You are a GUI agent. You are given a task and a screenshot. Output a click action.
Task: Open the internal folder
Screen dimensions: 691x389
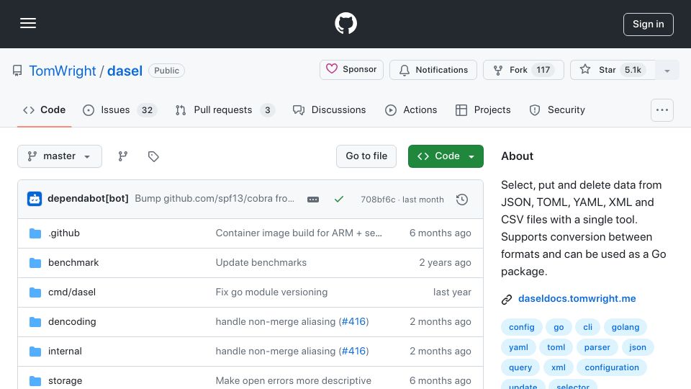65,351
